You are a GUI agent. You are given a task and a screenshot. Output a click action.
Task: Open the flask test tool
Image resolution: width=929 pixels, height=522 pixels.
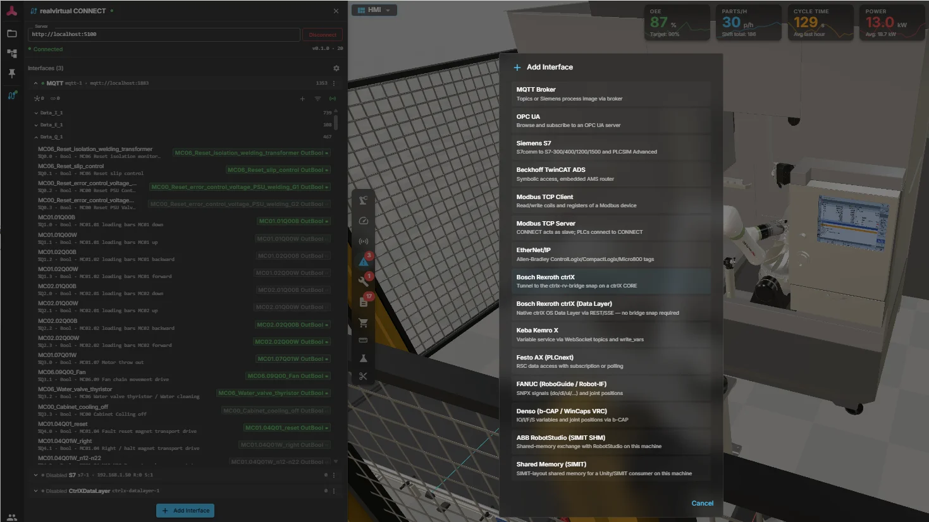[x=363, y=358]
